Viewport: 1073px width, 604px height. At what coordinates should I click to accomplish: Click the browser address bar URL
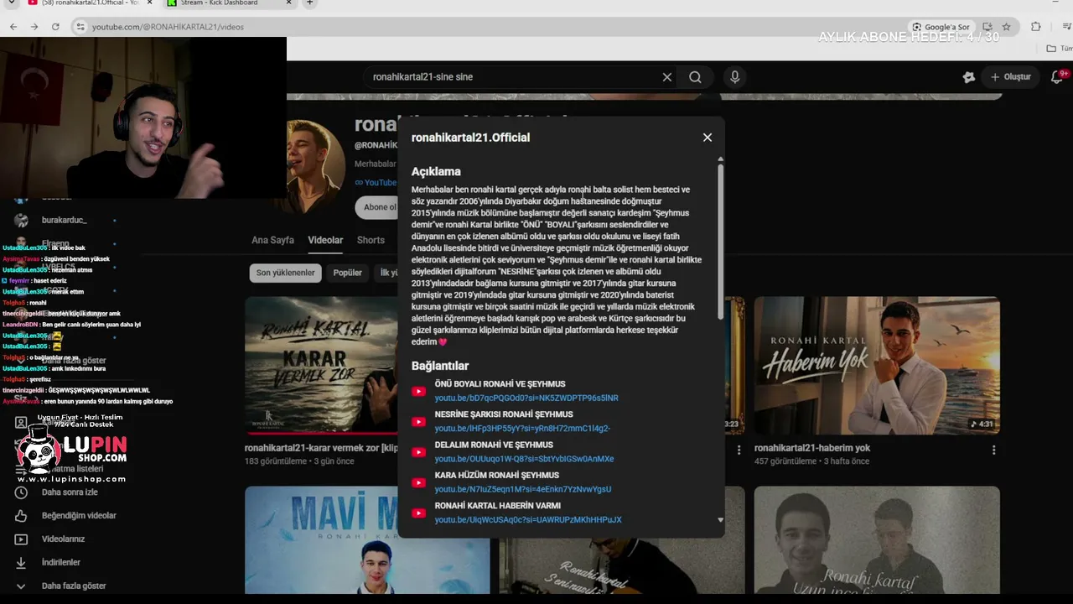pyautogui.click(x=168, y=27)
